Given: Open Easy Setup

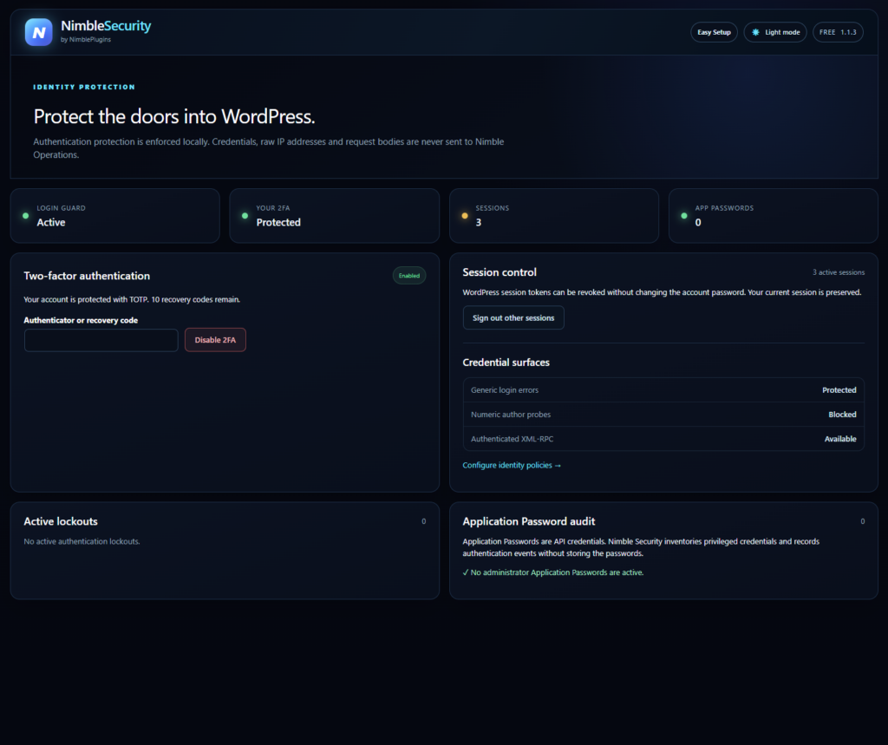Looking at the screenshot, I should click(x=714, y=32).
